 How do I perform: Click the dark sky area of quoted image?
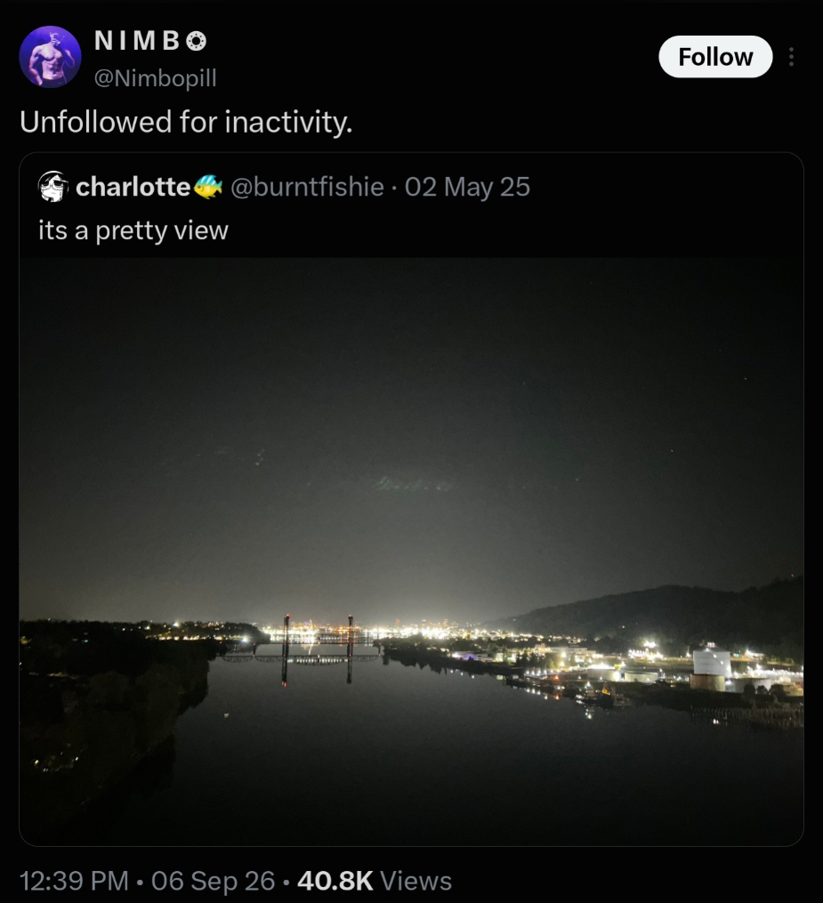[411, 403]
